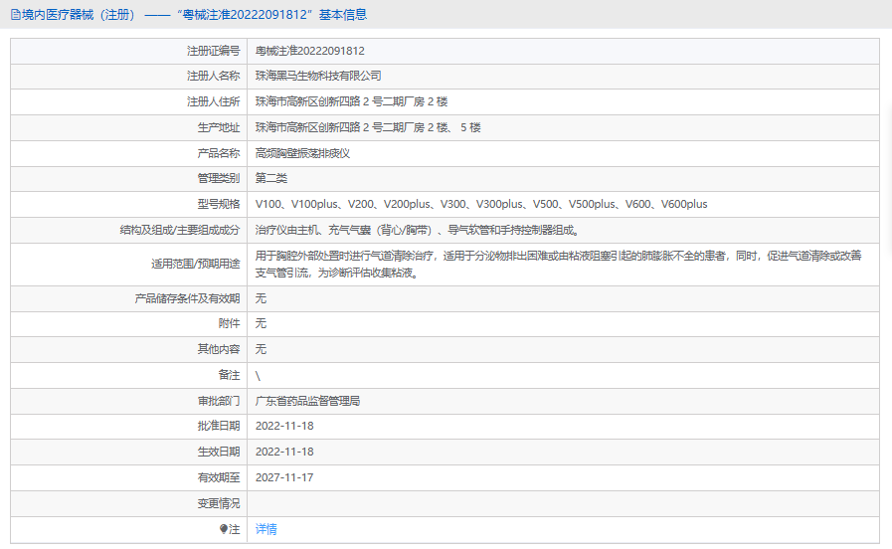Select the backslash value in 备注 row
This screenshot has width=892, height=549.
coord(258,376)
